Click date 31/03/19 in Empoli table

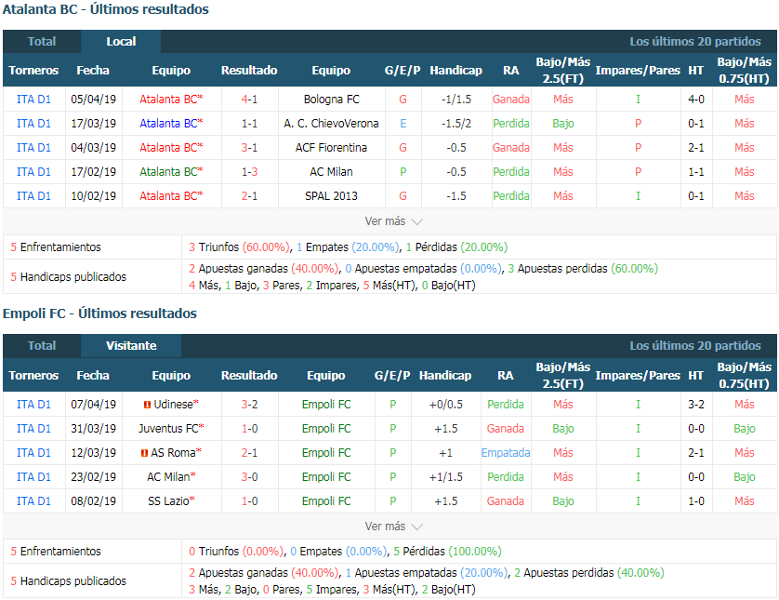(93, 429)
